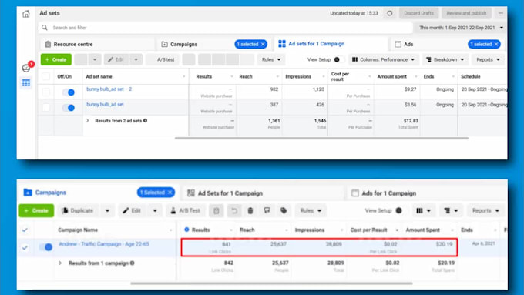Tick checkbox for bunny bulb_ad set – 2 row
Image resolution: width=524 pixels, height=295 pixels.
(45, 92)
